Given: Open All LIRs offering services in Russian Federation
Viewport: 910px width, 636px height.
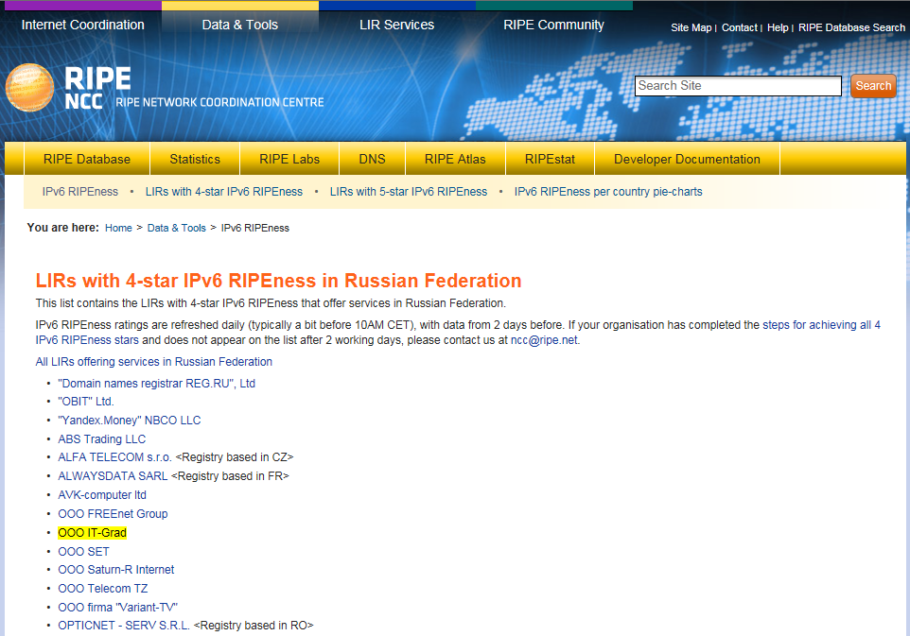Looking at the screenshot, I should tap(154, 362).
